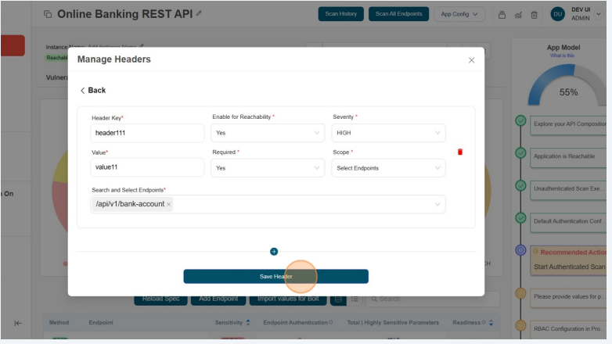Expand the Search and Select Endpoints dropdown

pos(437,204)
